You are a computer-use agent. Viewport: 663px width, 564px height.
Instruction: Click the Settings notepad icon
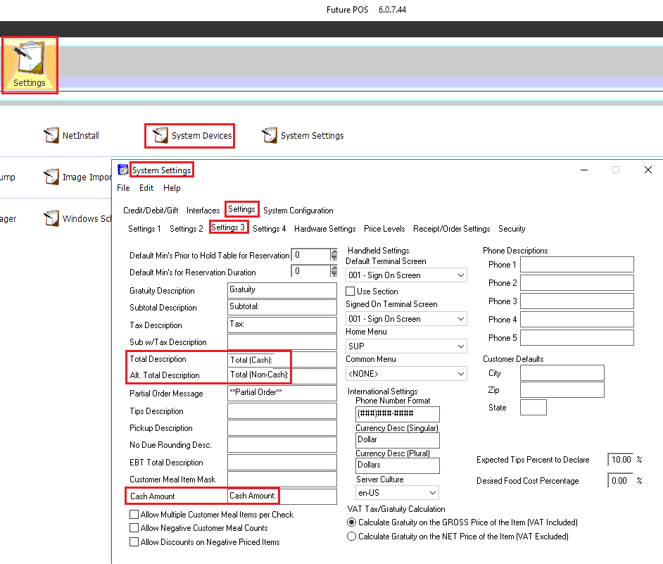30,58
